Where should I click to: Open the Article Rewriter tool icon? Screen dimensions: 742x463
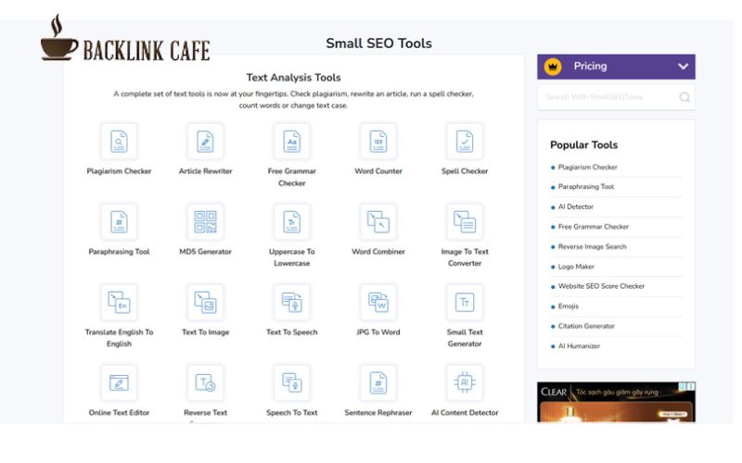tap(205, 142)
